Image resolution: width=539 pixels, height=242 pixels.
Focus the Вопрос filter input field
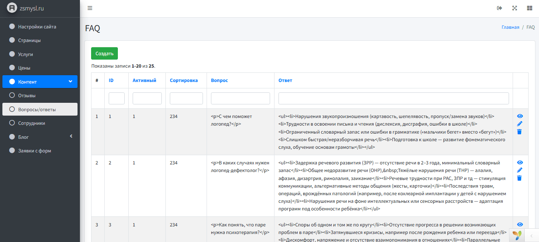(240, 98)
